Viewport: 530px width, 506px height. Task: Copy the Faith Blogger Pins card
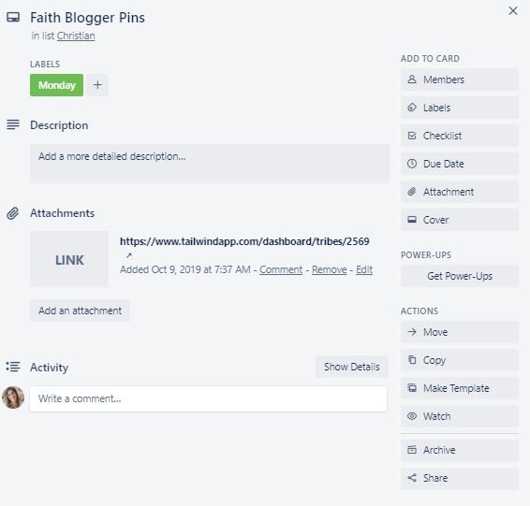[x=460, y=360]
